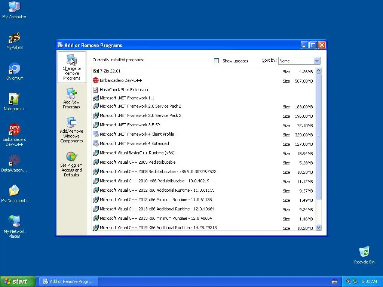Click the scrollbar up arrow in the program list

pos(318,71)
